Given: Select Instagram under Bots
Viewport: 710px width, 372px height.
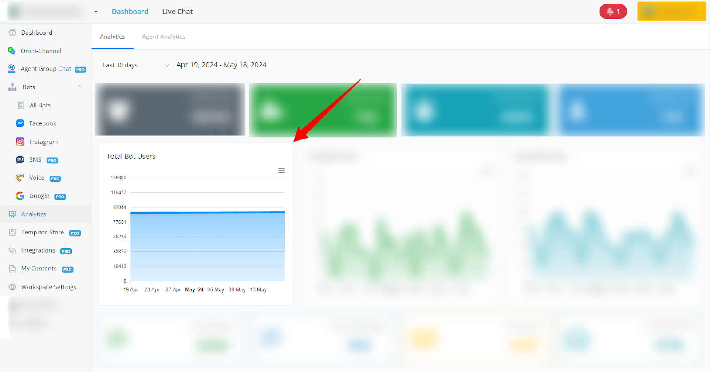Looking at the screenshot, I should pyautogui.click(x=43, y=142).
